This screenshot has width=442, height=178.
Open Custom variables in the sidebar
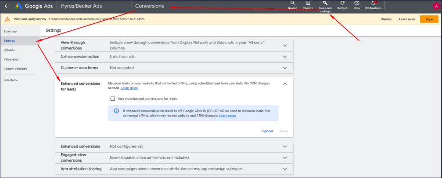click(15, 69)
